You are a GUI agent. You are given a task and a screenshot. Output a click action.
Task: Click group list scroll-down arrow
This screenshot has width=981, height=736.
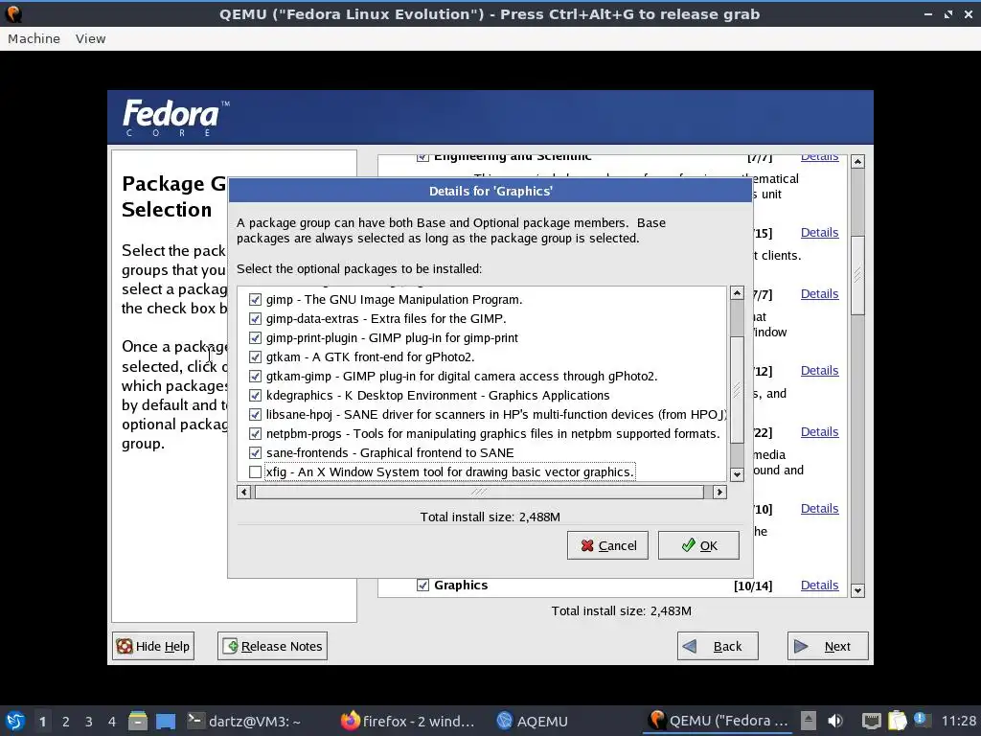coord(857,590)
